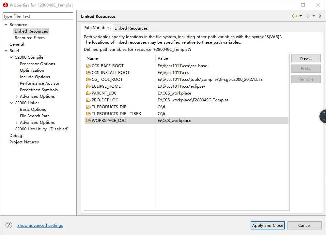
Task: Click the Name column header
Action: (120, 58)
